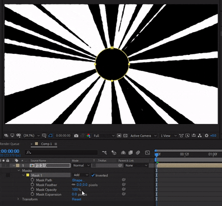Click the Transform Reset link

tap(77, 199)
